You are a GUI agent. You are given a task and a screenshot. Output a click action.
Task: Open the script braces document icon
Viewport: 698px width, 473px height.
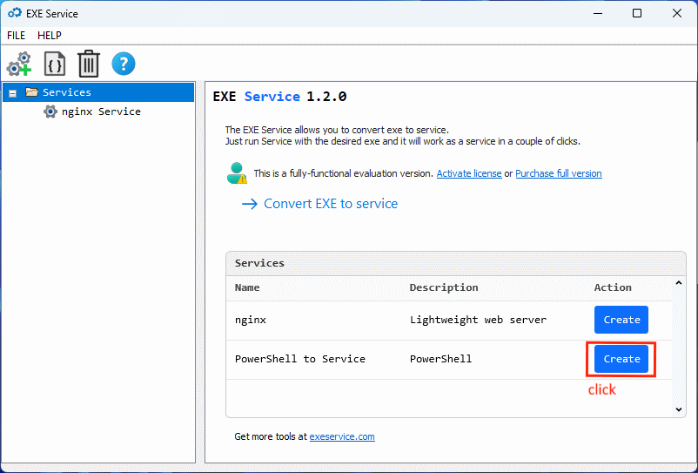pos(54,64)
